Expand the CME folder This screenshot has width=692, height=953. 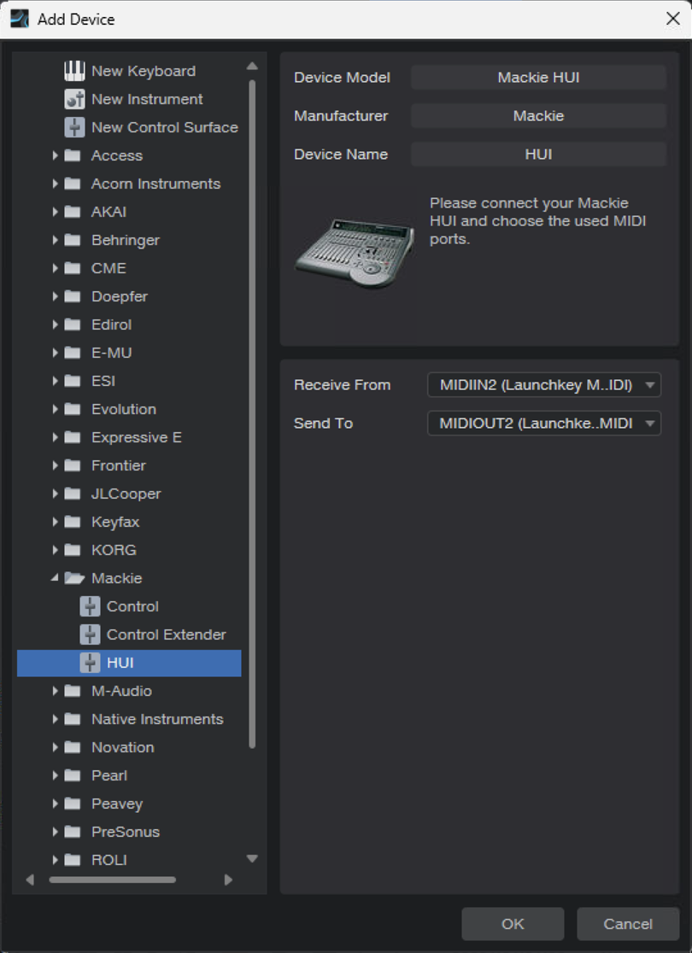(55, 268)
